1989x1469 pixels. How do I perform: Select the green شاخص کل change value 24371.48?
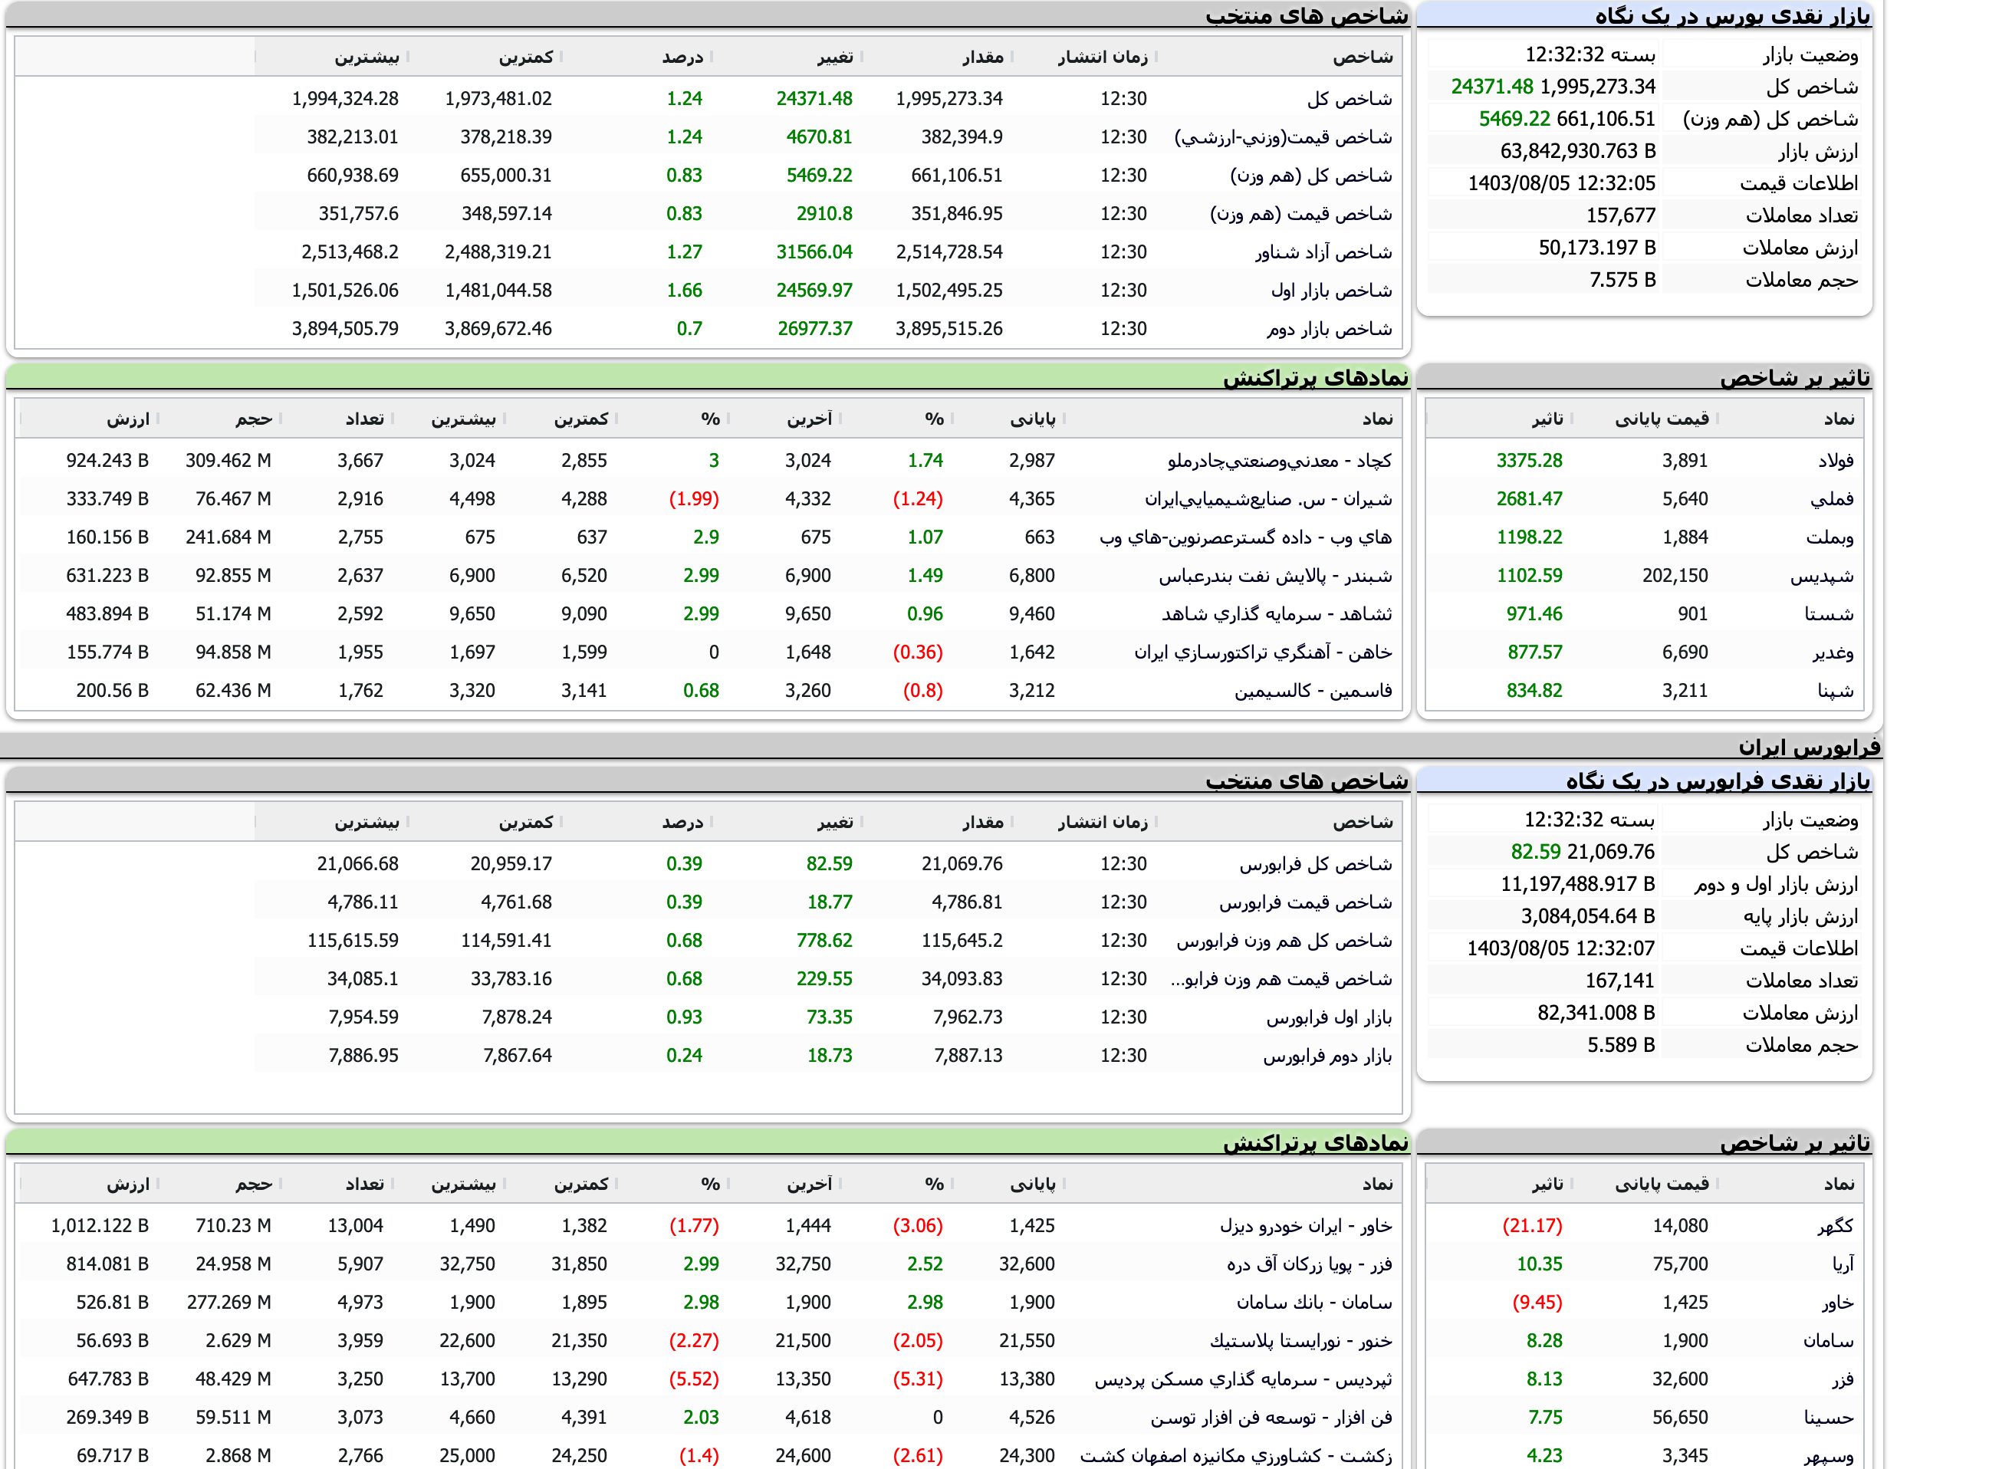pyautogui.click(x=1492, y=87)
